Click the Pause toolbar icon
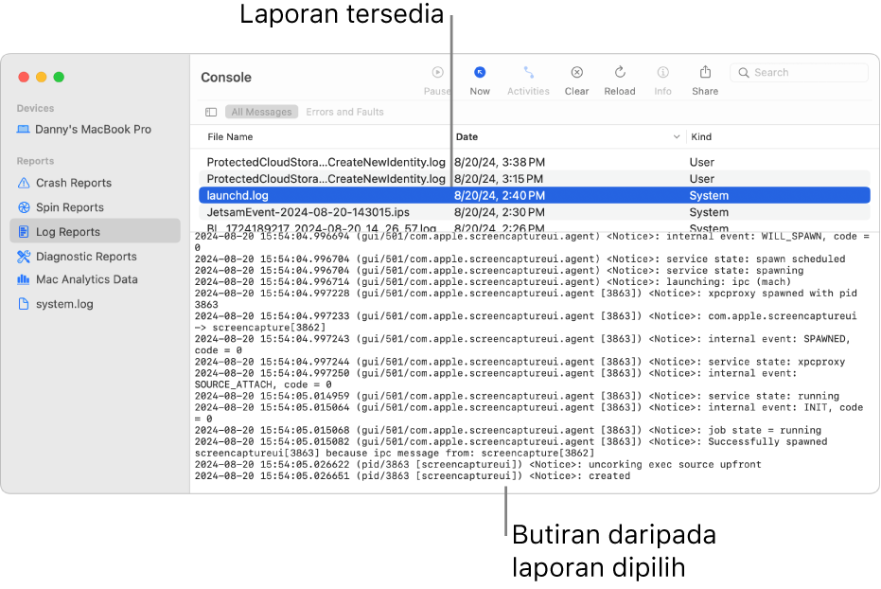881x589 pixels. (x=438, y=73)
